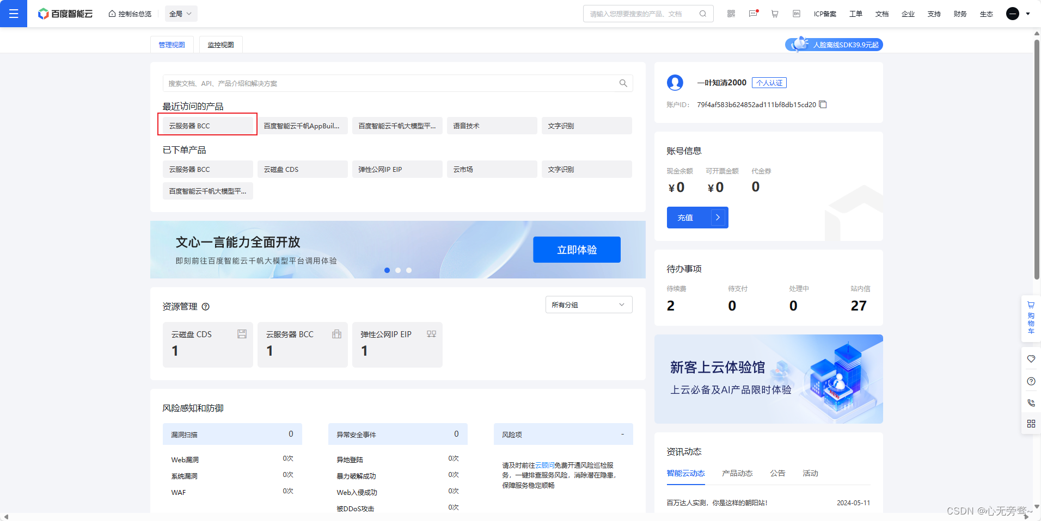The width and height of the screenshot is (1041, 521).
Task: Open 支持 menu
Action: pos(934,14)
